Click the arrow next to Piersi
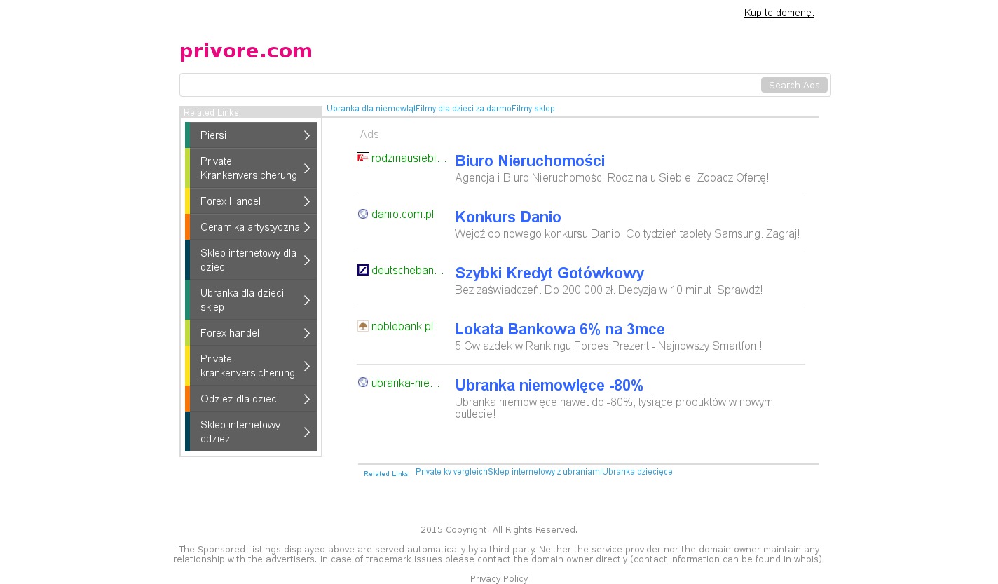Viewport: 998px width, 584px height. [x=306, y=135]
